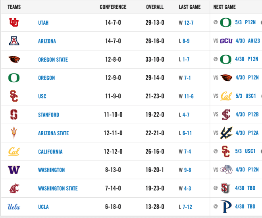Viewport: 262px width, 218px height.
Task: Click the Overall column header
Action: (155, 7)
